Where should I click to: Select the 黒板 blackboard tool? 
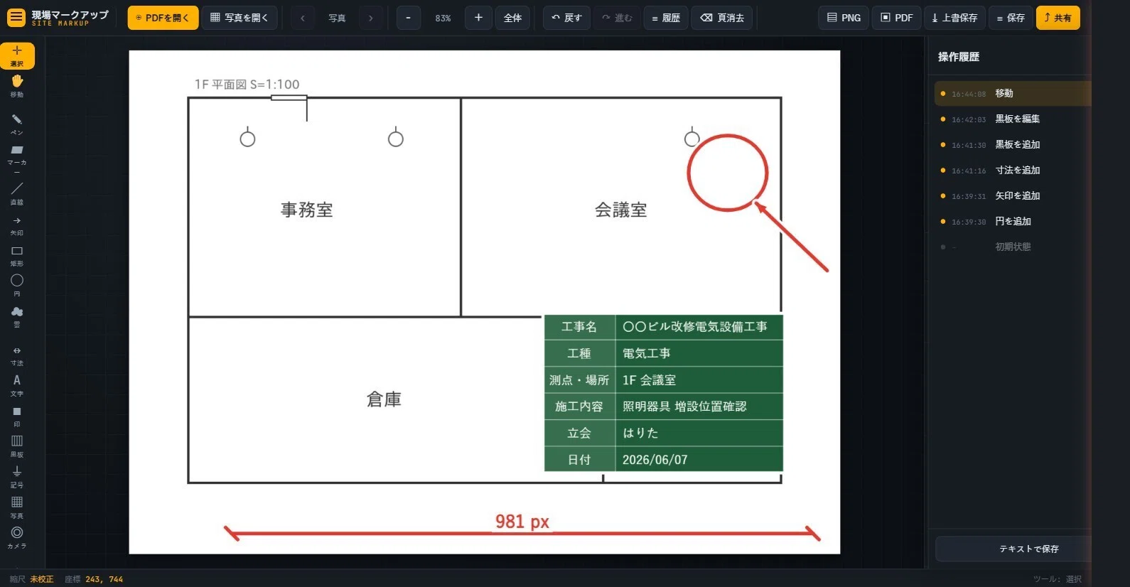click(x=17, y=446)
